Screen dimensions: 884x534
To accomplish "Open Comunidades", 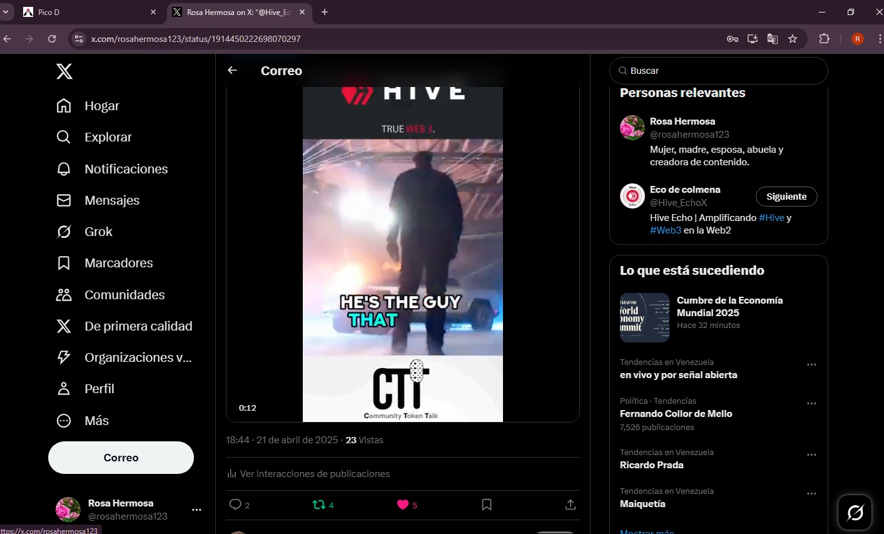I will coord(111,295).
